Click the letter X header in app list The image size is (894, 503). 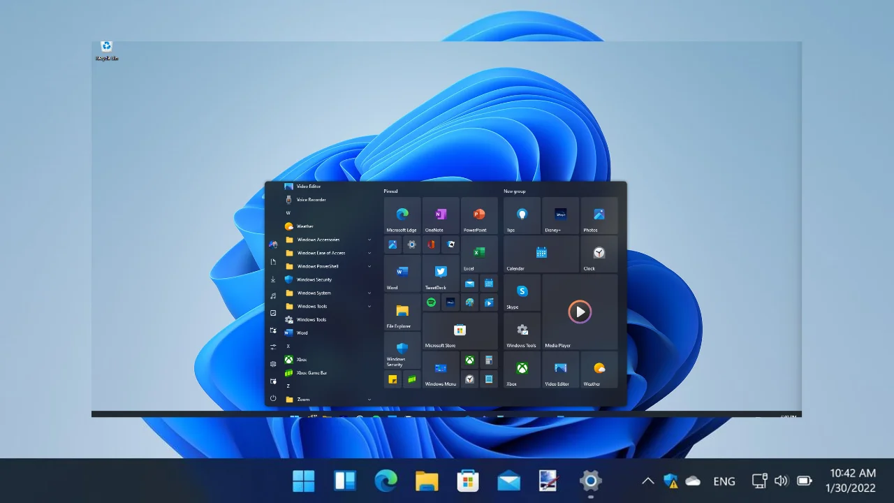(x=288, y=346)
